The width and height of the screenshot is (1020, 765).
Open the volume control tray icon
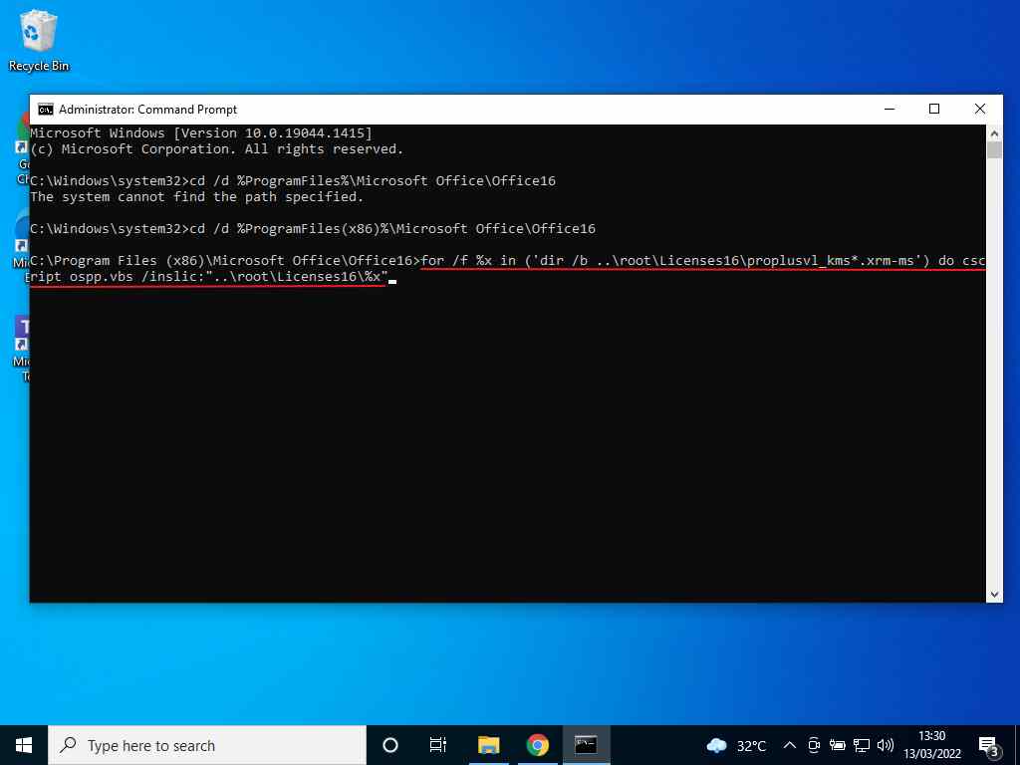[x=885, y=745]
